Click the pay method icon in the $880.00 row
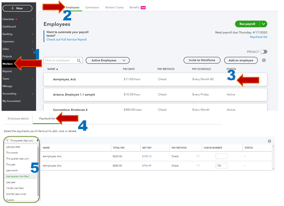The height and width of the screenshot is (206, 284). (x=198, y=165)
